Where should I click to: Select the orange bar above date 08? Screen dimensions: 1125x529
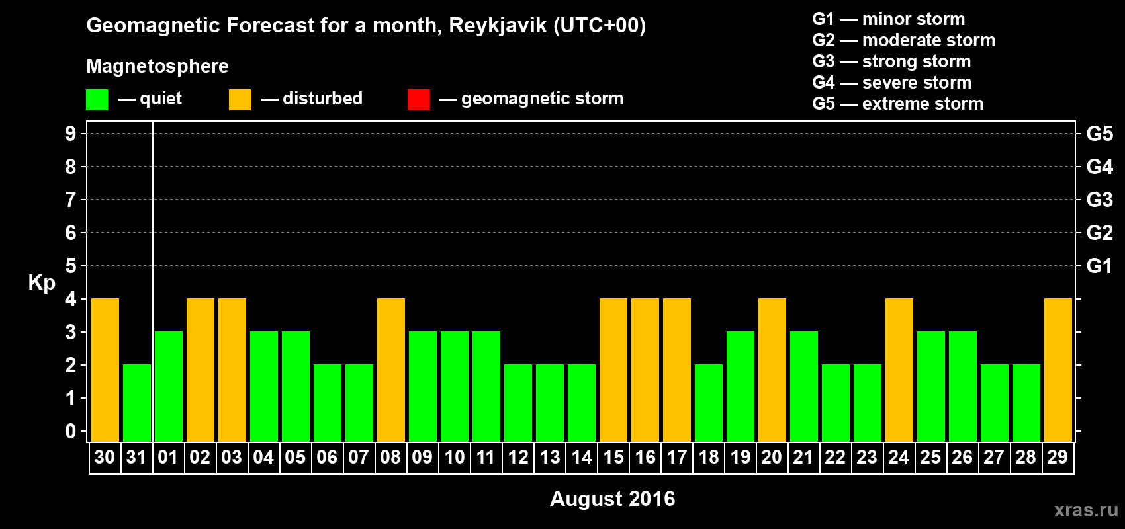(x=390, y=370)
